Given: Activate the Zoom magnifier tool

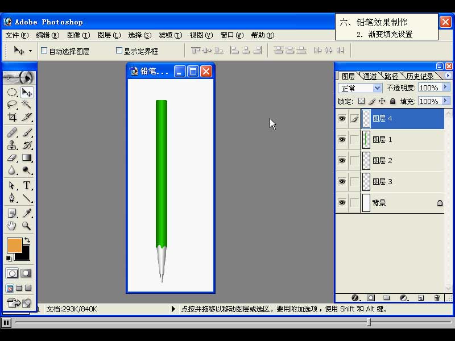Looking at the screenshot, I should coord(27,226).
